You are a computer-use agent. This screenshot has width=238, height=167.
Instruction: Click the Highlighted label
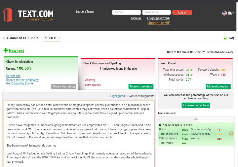(x=118, y=96)
